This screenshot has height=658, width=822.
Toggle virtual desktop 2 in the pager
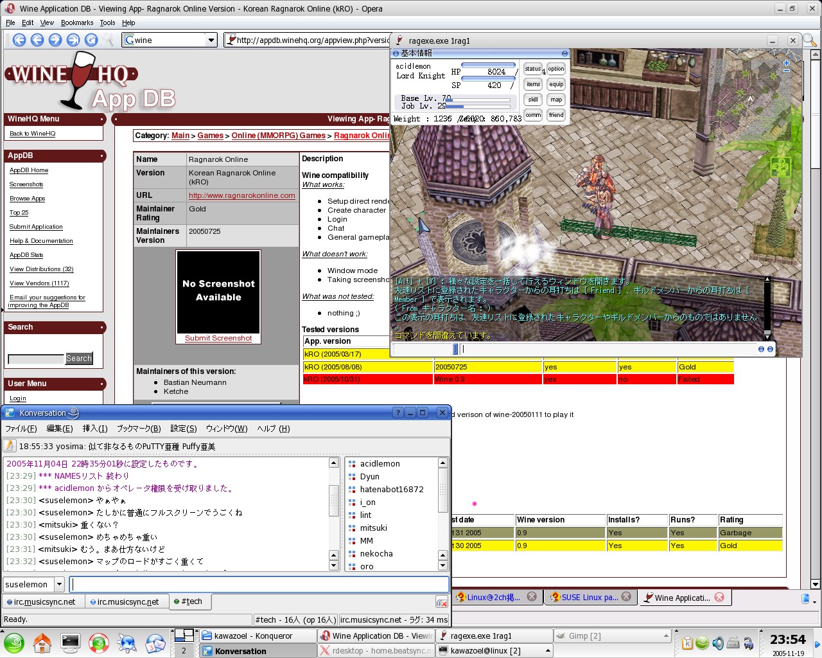point(184,650)
